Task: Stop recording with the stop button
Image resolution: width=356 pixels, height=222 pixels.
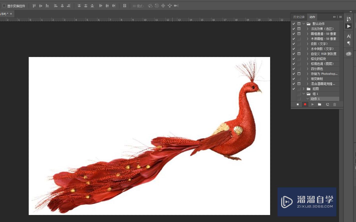Action: (298, 104)
